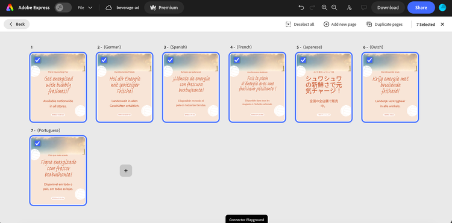Uncheck the French page checkbox

coord(237,60)
